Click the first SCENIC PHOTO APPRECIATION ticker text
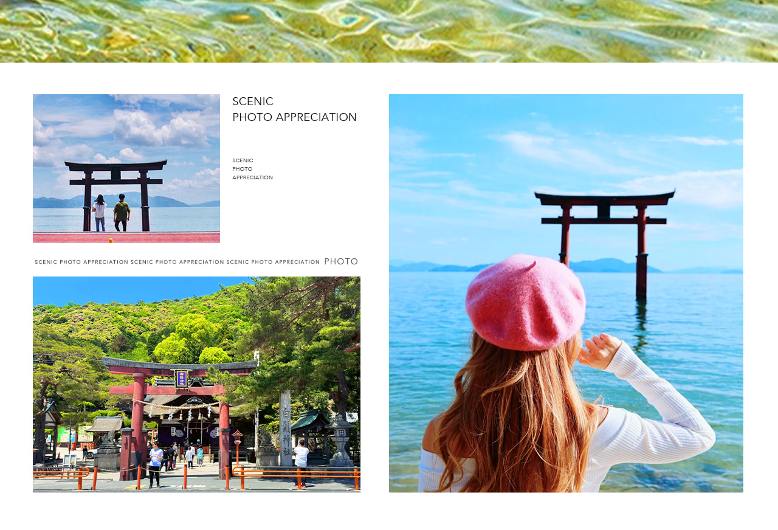 pos(81,261)
